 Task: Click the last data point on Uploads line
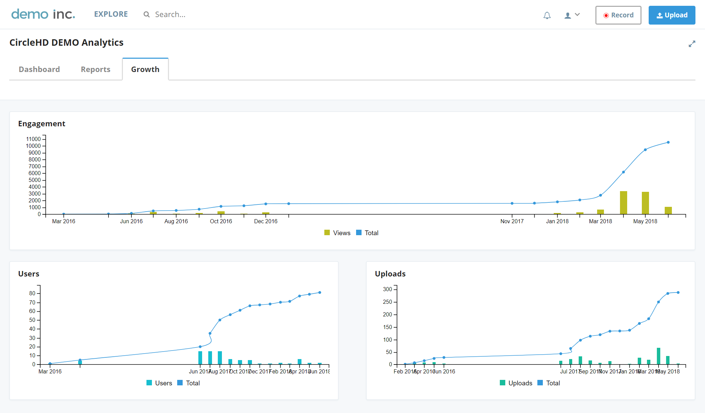pos(678,293)
